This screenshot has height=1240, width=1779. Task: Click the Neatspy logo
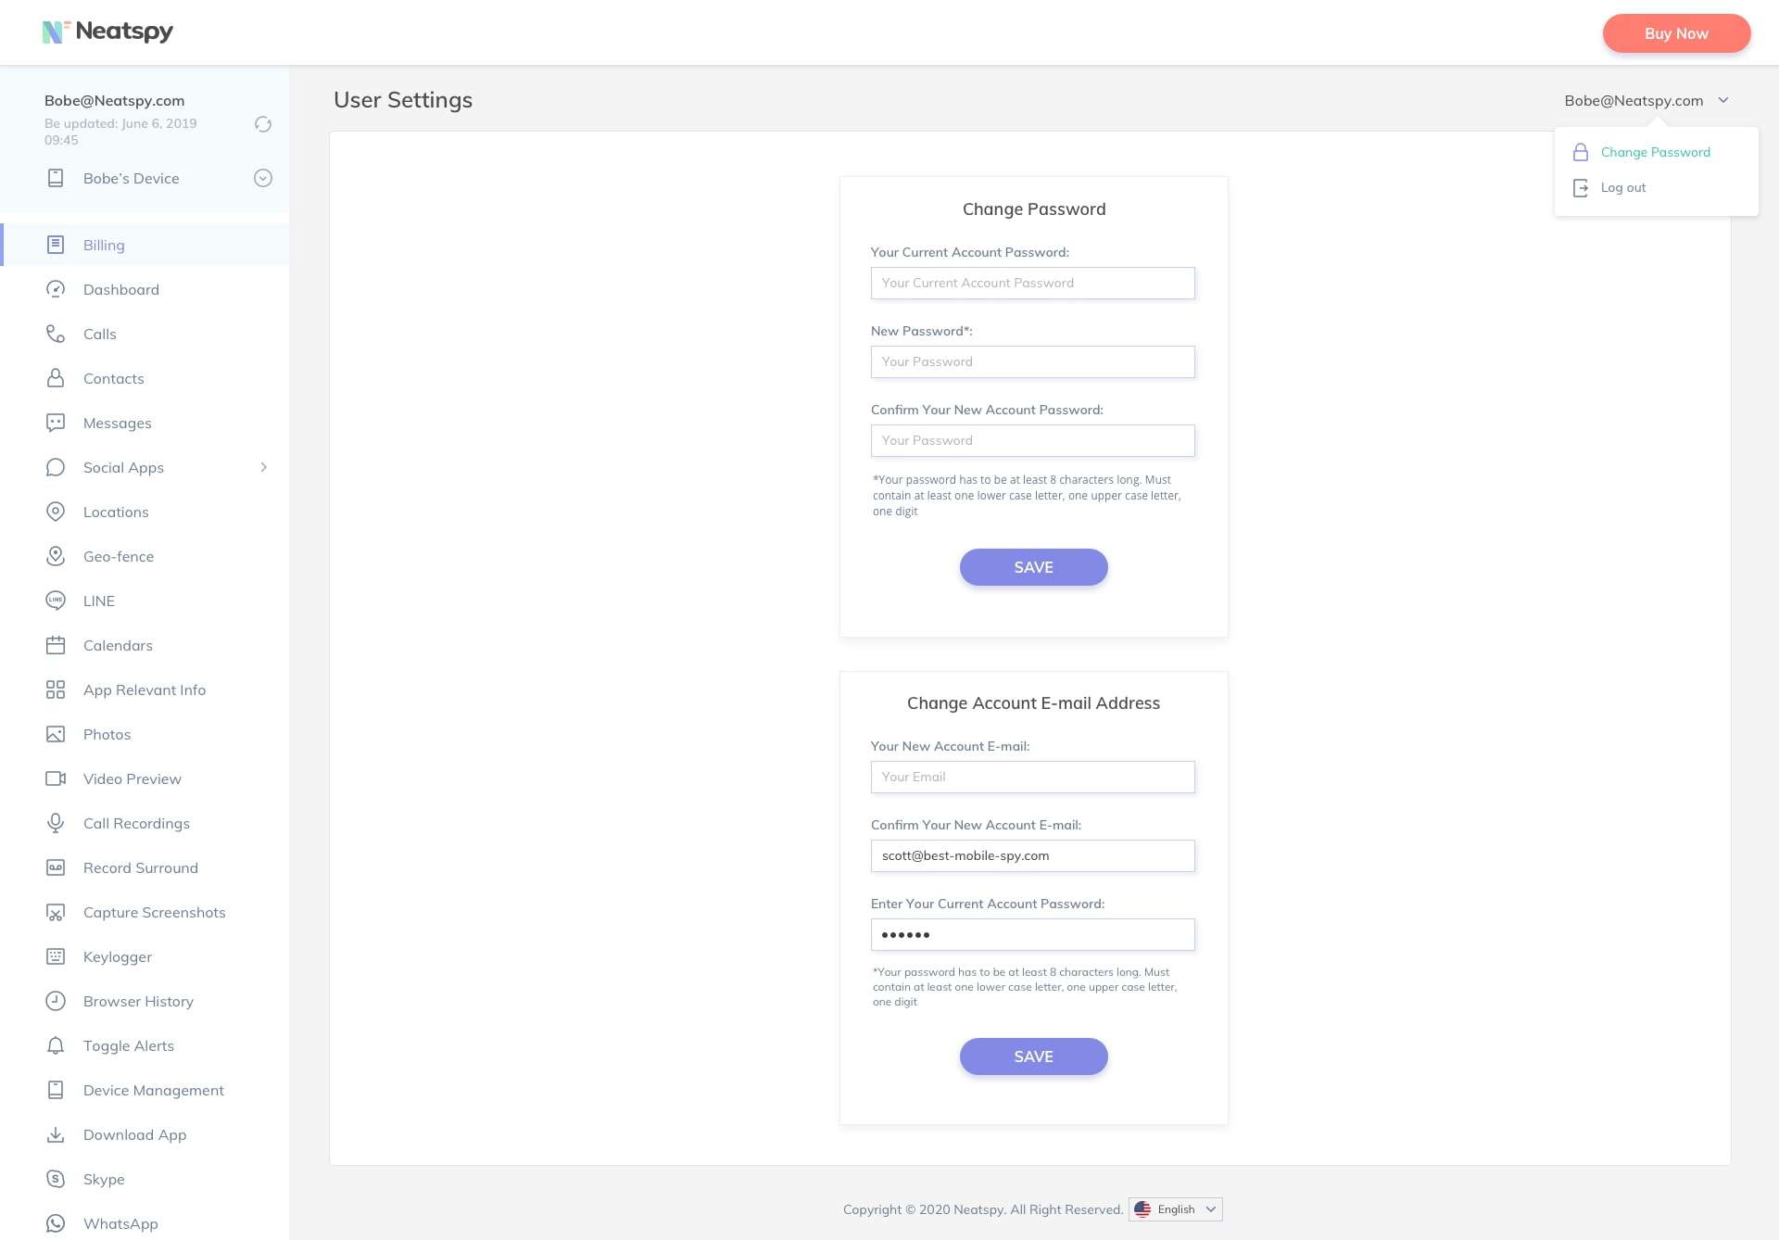(x=107, y=32)
